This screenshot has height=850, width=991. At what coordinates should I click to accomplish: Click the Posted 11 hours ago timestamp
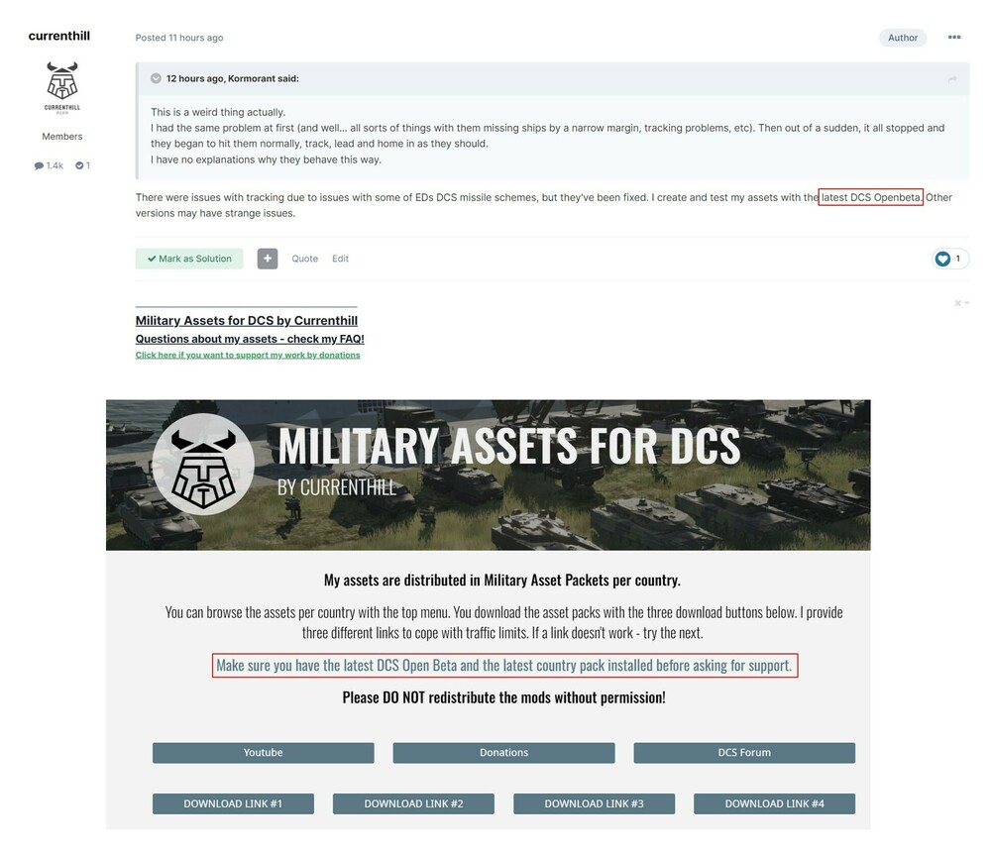[178, 38]
